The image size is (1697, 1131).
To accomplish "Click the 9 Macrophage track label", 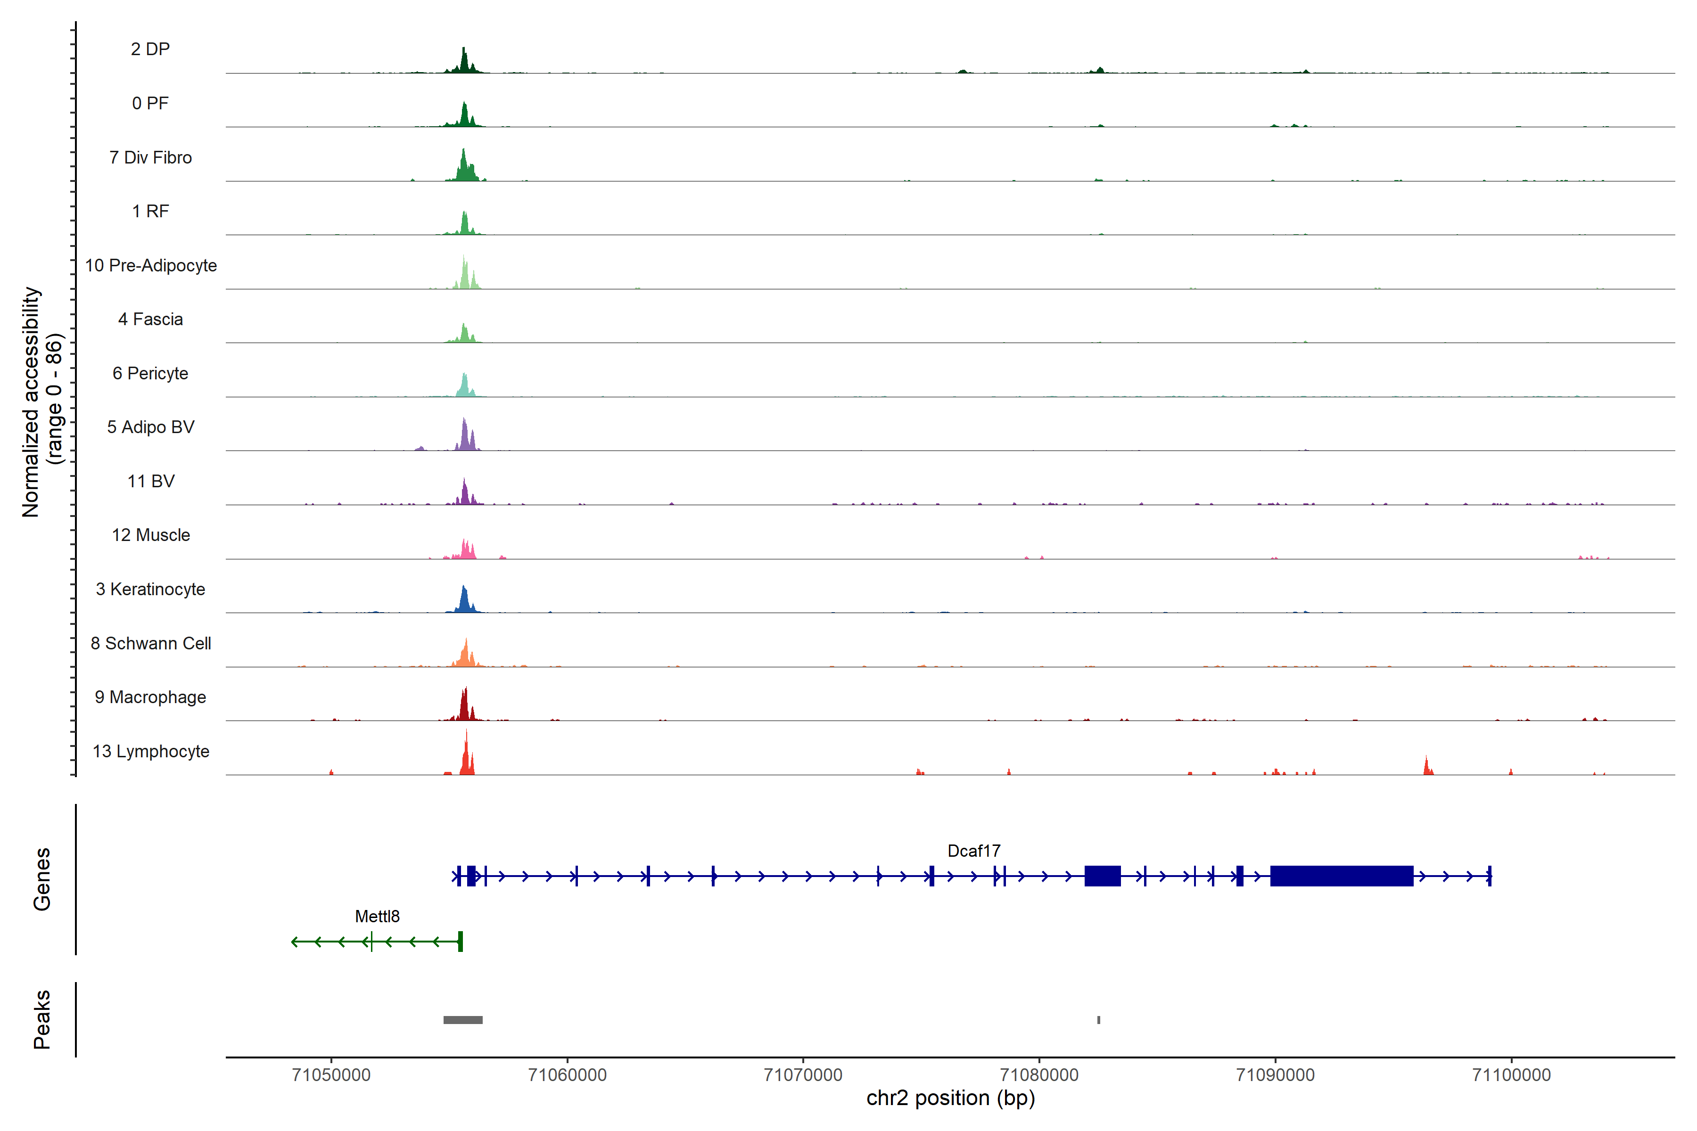I will 150,697.
